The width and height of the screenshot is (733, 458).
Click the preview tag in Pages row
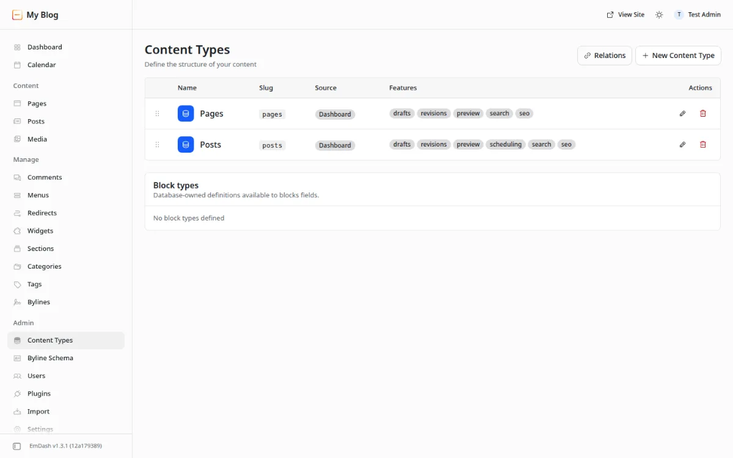tap(469, 114)
